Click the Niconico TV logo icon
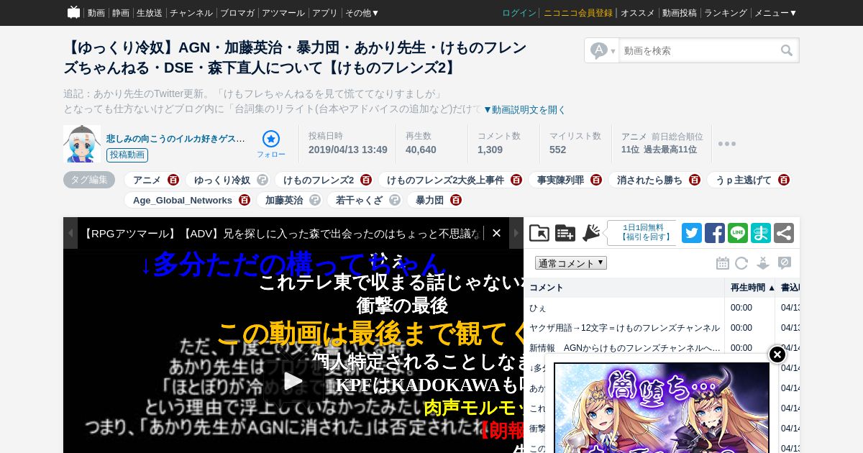 coord(73,12)
